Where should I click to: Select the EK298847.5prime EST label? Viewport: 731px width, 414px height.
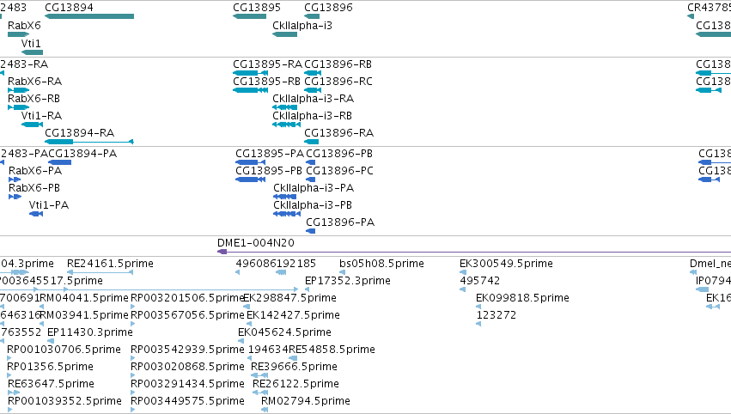[289, 298]
